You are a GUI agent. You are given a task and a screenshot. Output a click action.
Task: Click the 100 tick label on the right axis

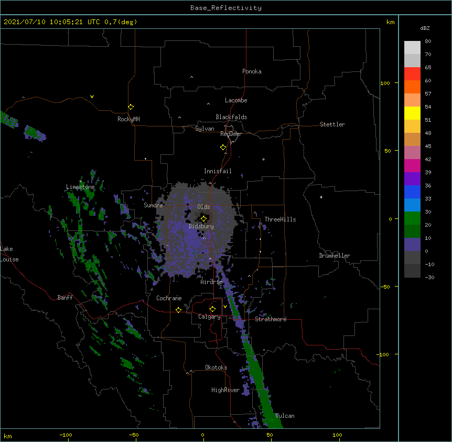click(385, 83)
